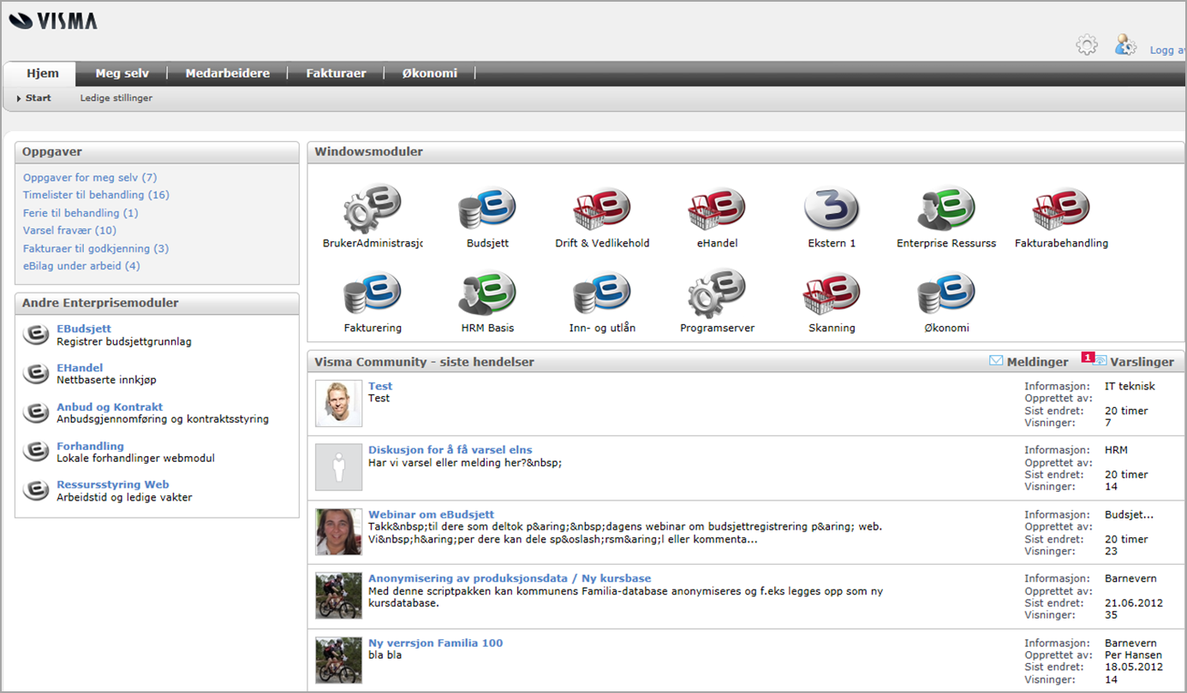Open the Økonomi main tab
Image resolution: width=1187 pixels, height=693 pixels.
[430, 74]
